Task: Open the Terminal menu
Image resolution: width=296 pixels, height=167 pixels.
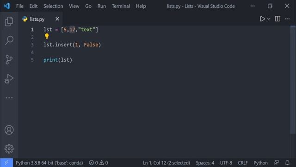Action: 121,6
